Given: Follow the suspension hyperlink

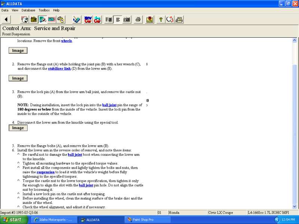Looking at the screenshot, I should click(46, 172).
